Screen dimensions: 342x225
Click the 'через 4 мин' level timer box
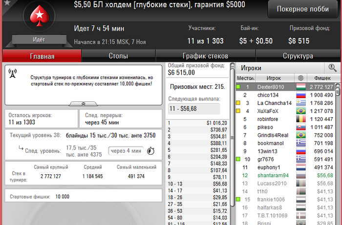click(126, 151)
